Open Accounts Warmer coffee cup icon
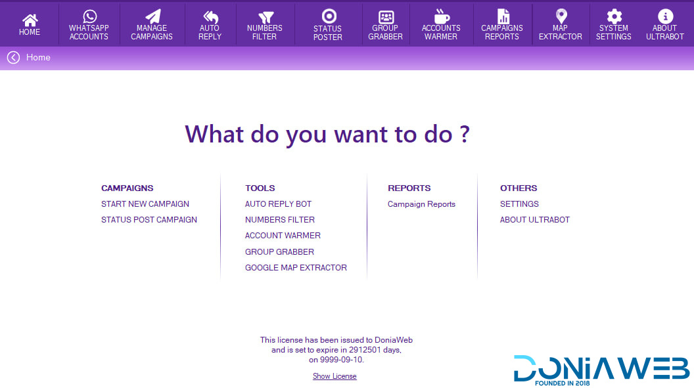The width and height of the screenshot is (694, 388). point(441,16)
